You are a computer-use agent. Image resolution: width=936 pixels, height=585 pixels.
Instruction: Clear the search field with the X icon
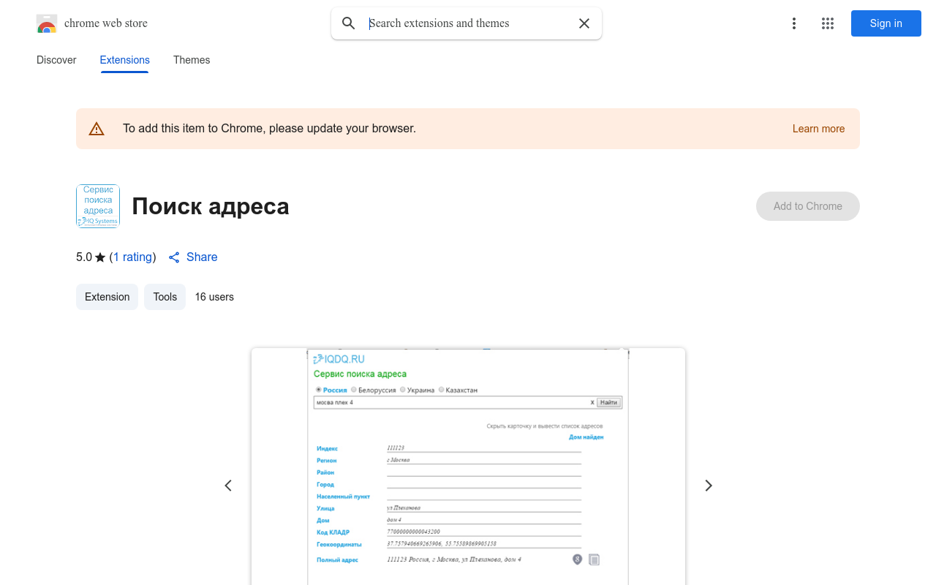pyautogui.click(x=584, y=23)
